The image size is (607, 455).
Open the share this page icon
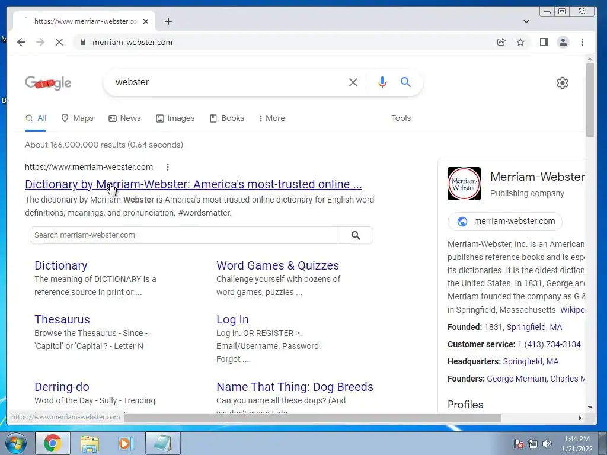[x=501, y=42]
